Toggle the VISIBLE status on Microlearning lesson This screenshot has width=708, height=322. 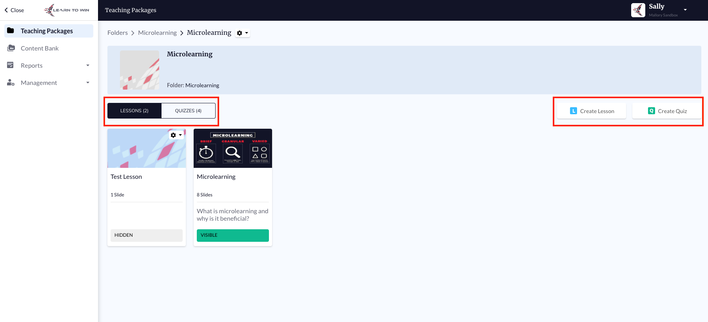tap(232, 235)
